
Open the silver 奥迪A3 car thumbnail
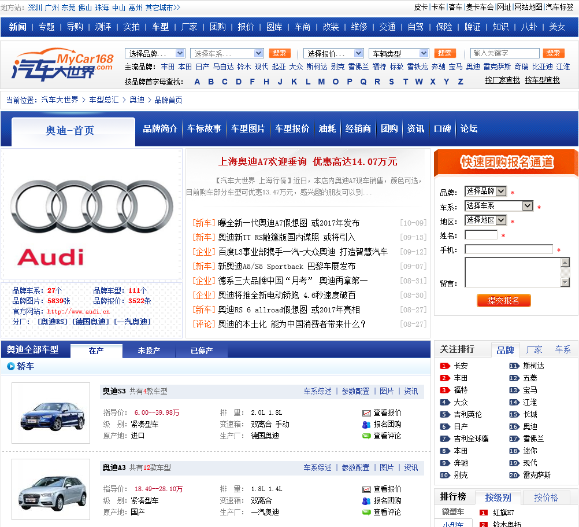(51, 489)
